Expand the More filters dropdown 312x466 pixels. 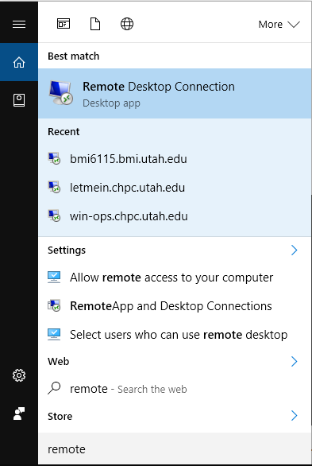[x=279, y=24]
